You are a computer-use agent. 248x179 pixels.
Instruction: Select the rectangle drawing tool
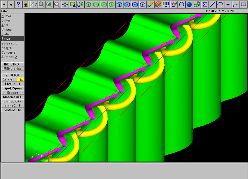tap(243, 5)
